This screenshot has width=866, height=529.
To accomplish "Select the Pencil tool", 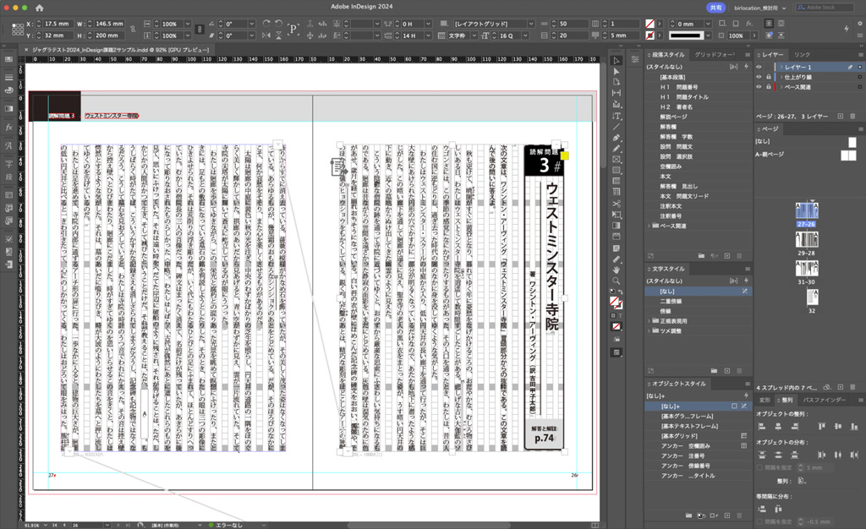I will 617,149.
